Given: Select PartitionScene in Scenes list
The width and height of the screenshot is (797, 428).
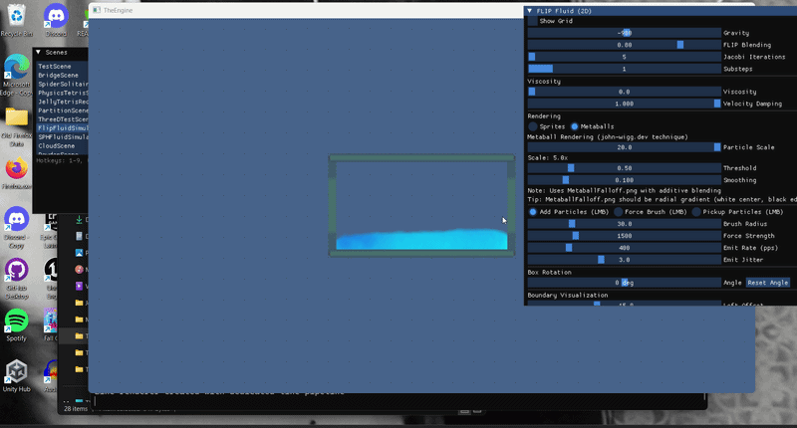Looking at the screenshot, I should 62,110.
